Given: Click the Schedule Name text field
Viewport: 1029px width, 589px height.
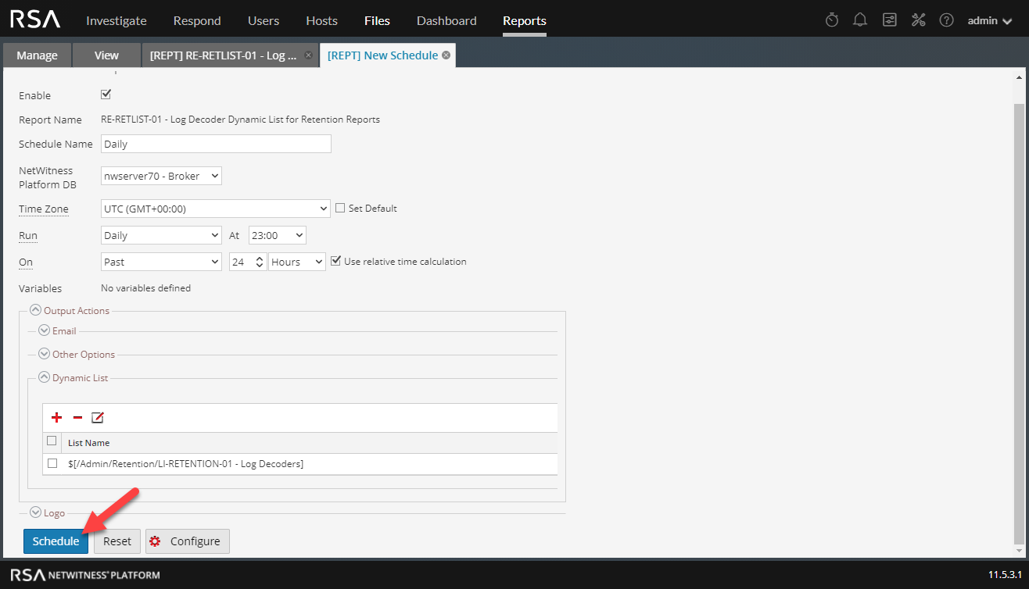Looking at the screenshot, I should [x=216, y=144].
